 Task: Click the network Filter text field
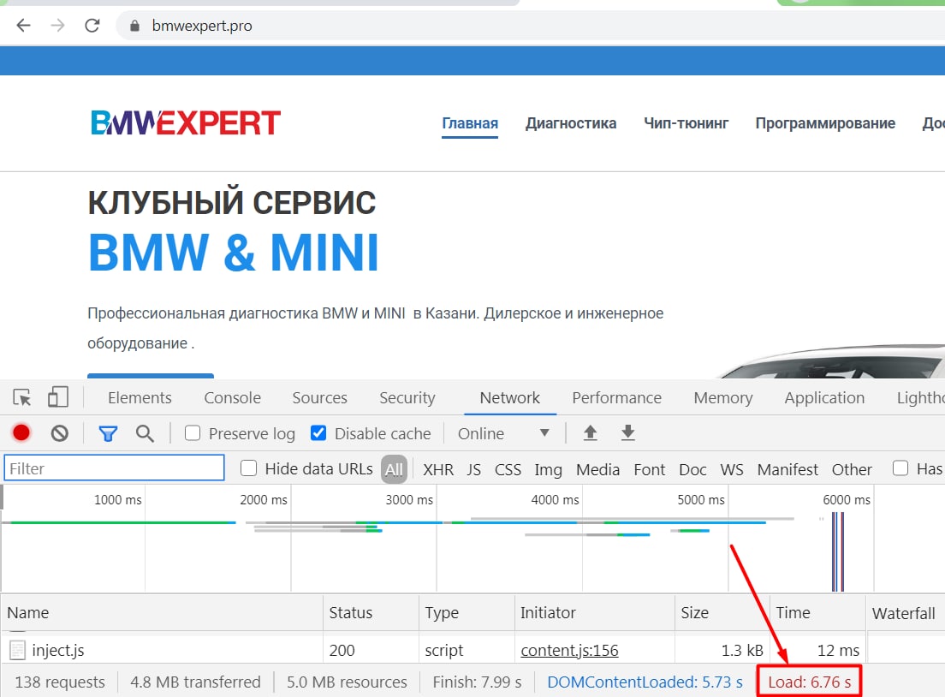pyautogui.click(x=115, y=468)
